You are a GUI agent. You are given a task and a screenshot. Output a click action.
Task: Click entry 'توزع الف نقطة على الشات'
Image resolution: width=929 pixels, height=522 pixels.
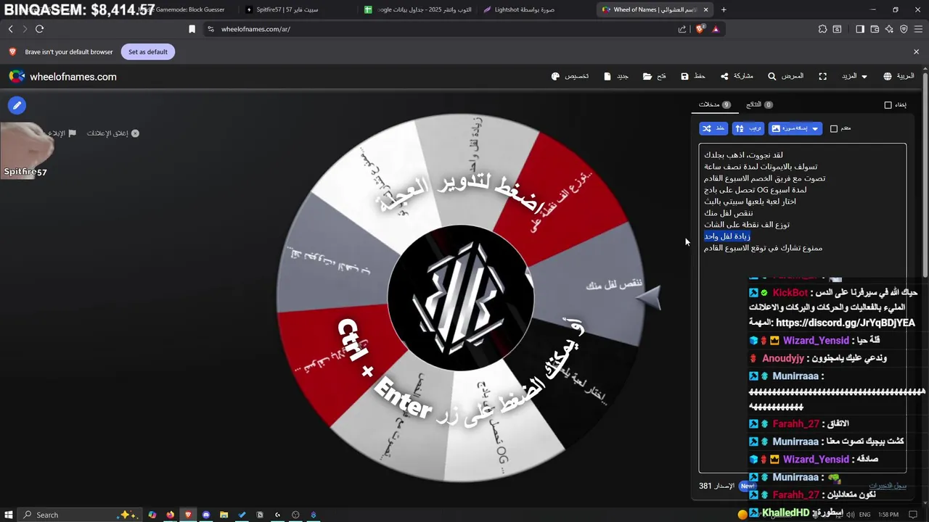pos(747,225)
